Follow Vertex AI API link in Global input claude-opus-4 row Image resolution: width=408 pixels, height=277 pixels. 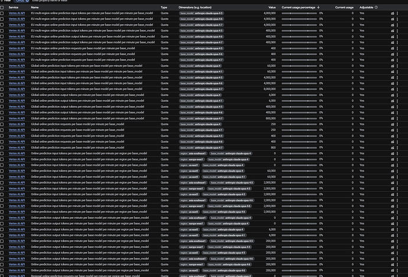(x=17, y=66)
